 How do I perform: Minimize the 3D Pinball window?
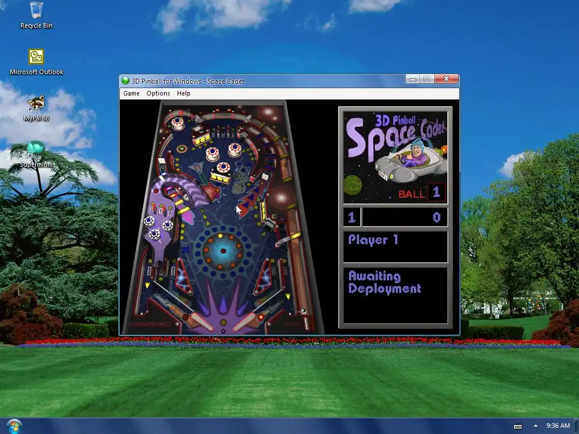pos(413,79)
